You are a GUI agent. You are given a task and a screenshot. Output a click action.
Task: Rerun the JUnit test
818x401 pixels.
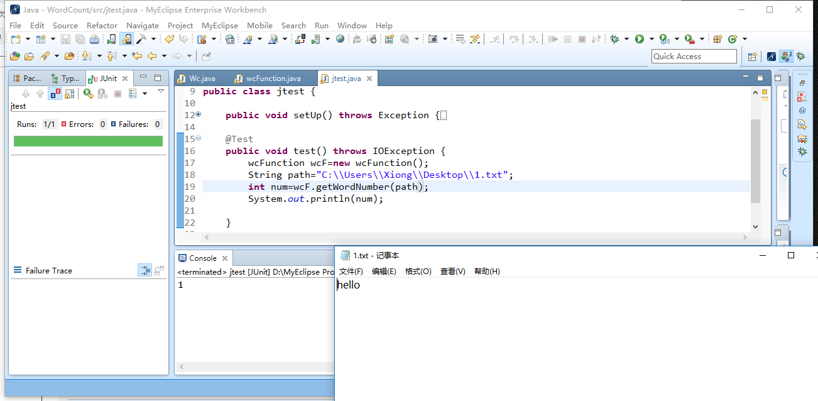(88, 94)
